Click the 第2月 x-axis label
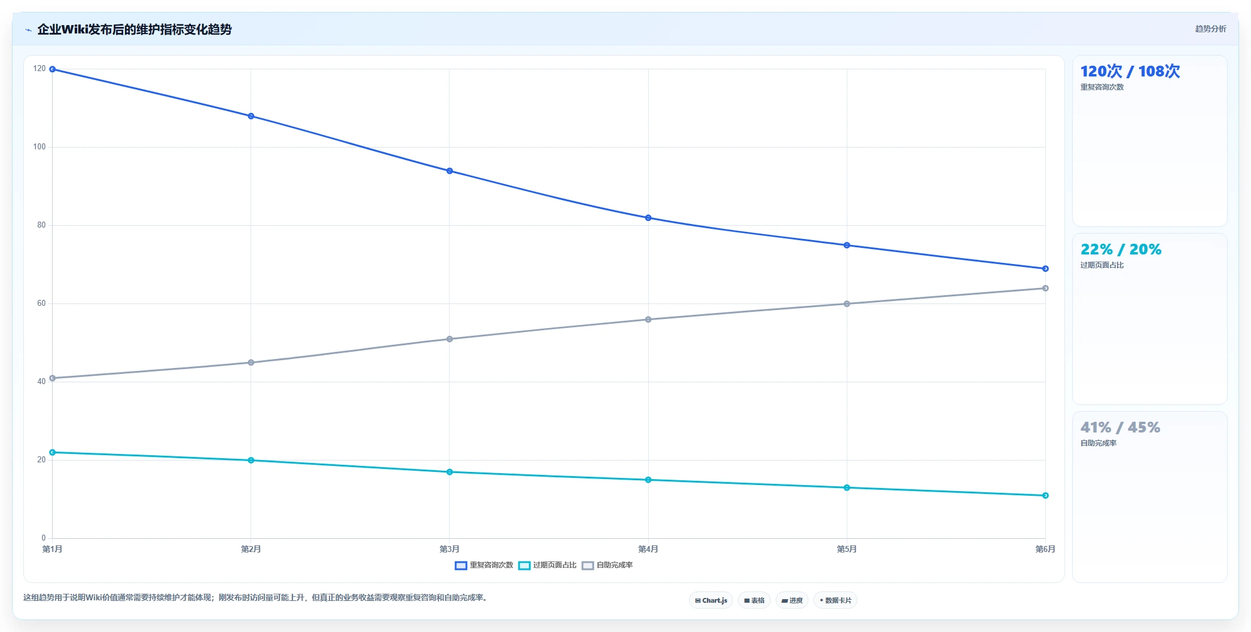The width and height of the screenshot is (1251, 632). click(x=251, y=549)
